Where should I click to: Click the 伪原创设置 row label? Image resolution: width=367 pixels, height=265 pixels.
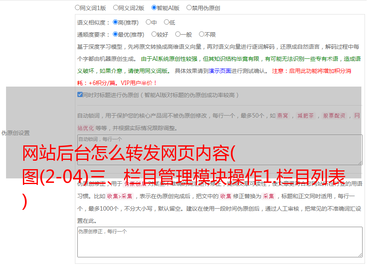(15, 133)
